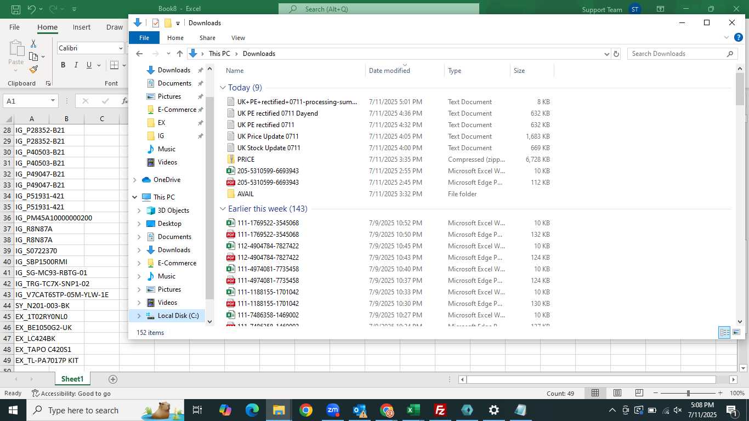The width and height of the screenshot is (749, 421).
Task: Open Explorer Help question mark icon
Action: (x=739, y=37)
